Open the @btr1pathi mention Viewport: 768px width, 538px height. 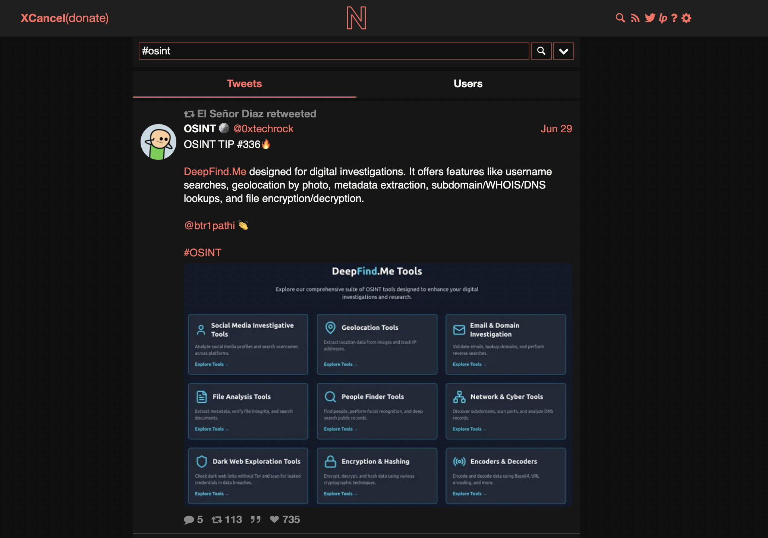click(x=210, y=225)
